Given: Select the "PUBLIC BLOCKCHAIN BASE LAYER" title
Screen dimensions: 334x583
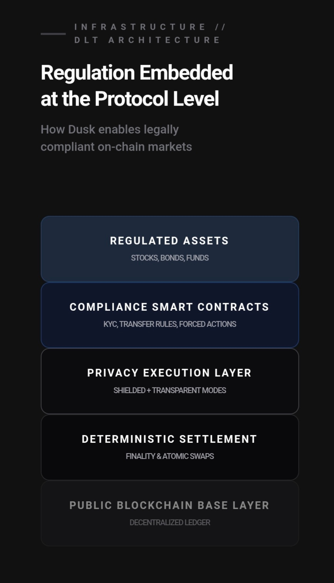Looking at the screenshot, I should [170, 505].
